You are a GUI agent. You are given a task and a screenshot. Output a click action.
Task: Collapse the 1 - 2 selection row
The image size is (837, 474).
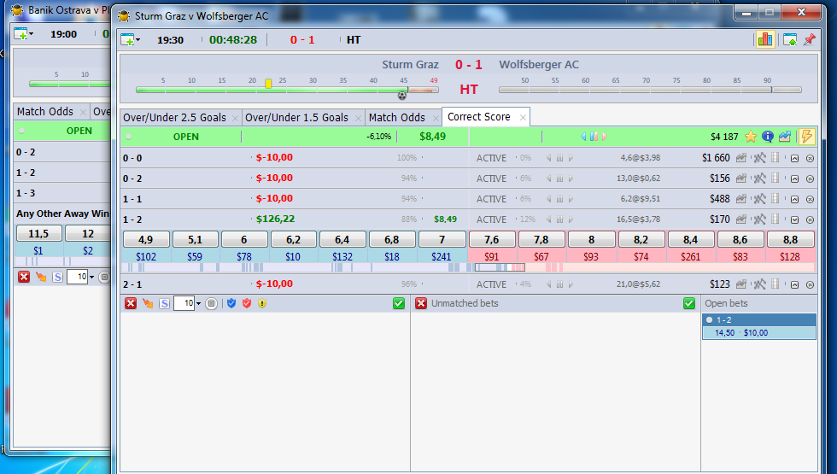tap(795, 220)
